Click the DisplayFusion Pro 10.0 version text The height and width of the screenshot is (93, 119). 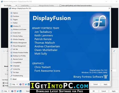click(x=98, y=70)
